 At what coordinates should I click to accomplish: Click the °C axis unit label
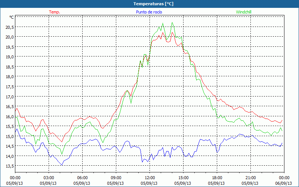pos(12,17)
